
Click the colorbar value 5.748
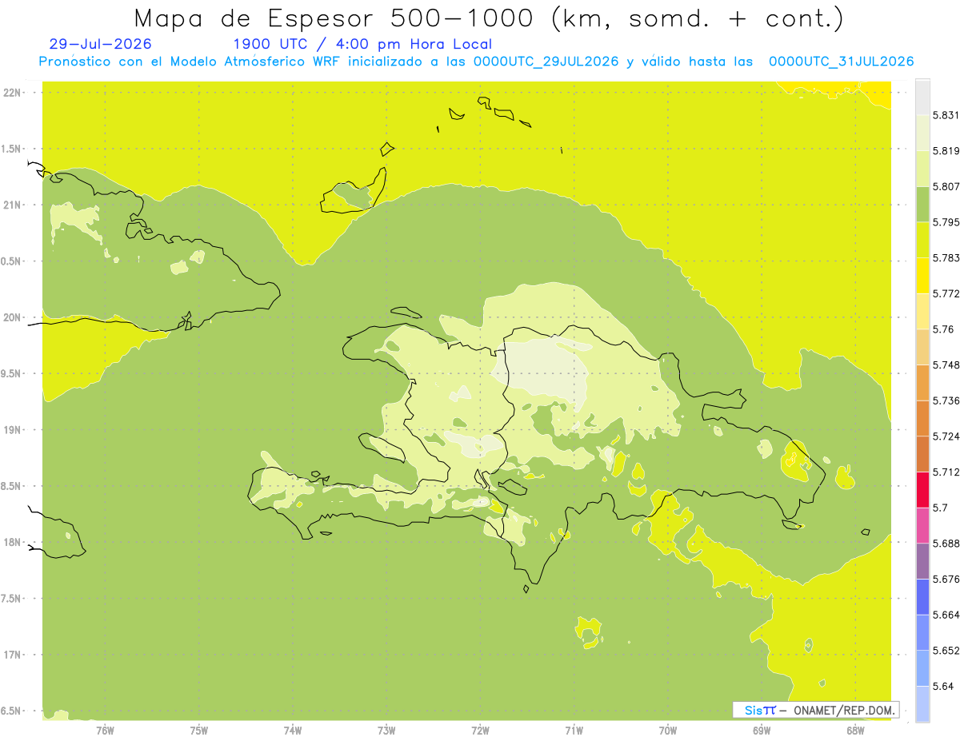(946, 365)
